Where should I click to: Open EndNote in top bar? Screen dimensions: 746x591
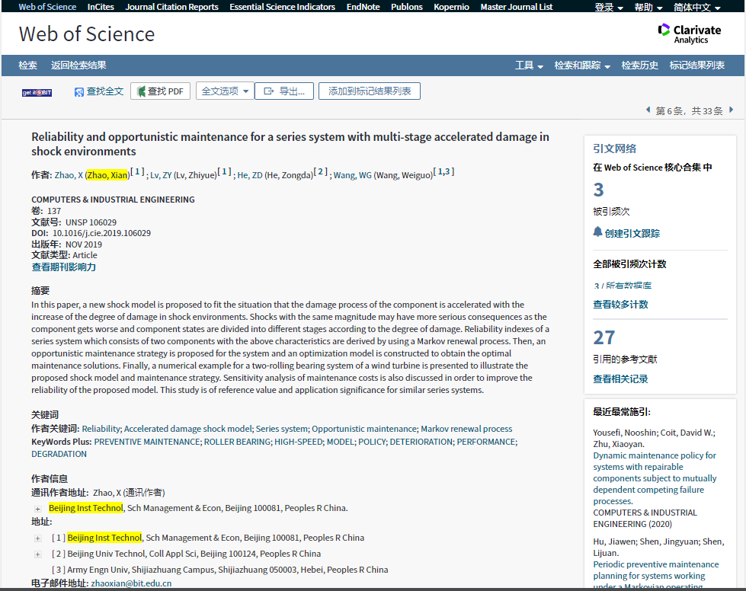pyautogui.click(x=363, y=7)
